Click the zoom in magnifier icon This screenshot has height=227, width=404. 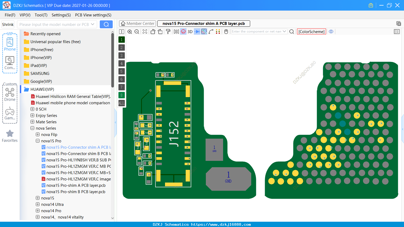[130, 31]
